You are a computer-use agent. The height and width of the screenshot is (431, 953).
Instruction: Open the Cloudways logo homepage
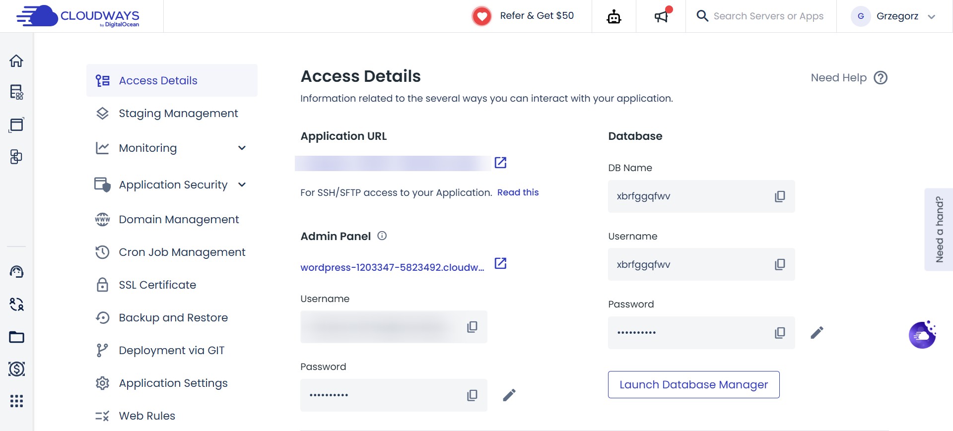tap(78, 16)
